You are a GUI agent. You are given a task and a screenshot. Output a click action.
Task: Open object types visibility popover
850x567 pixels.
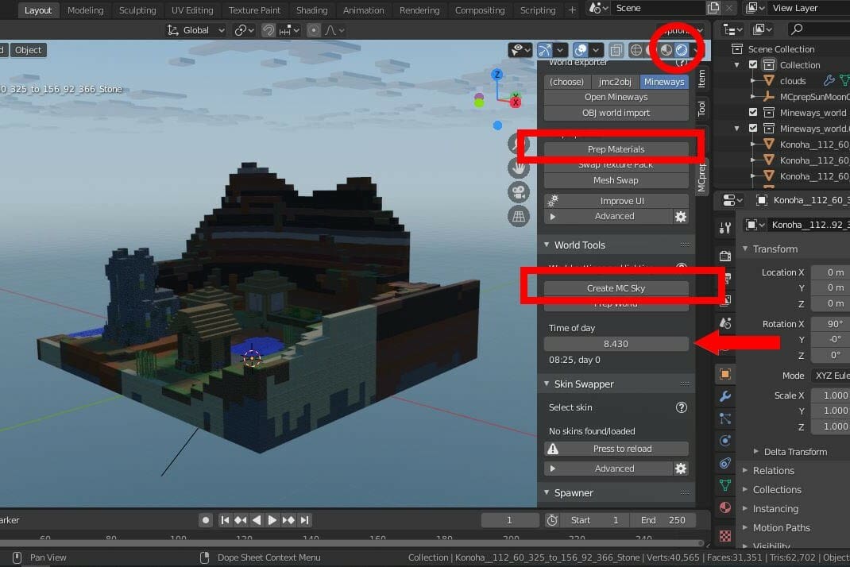(x=520, y=50)
